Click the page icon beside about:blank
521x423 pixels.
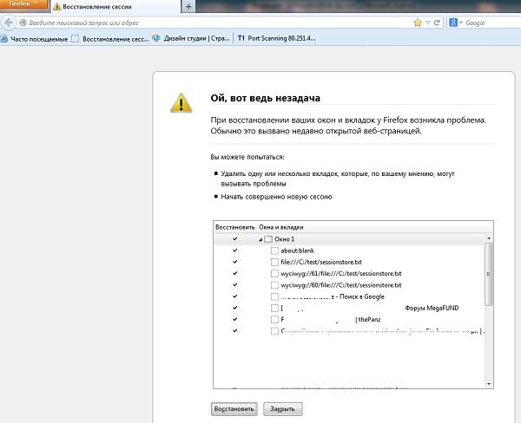pyautogui.click(x=274, y=251)
